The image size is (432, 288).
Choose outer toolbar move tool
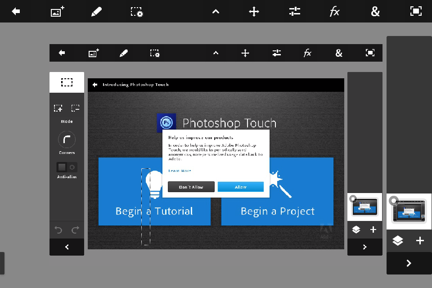254,12
